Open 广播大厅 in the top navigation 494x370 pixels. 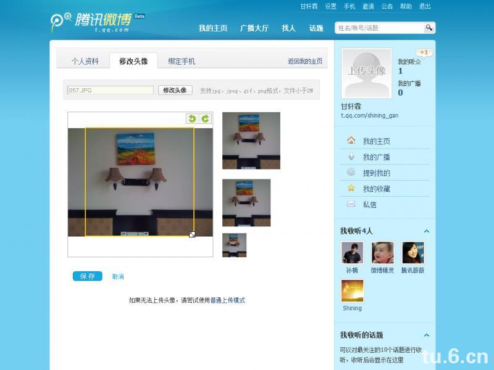[x=254, y=28]
